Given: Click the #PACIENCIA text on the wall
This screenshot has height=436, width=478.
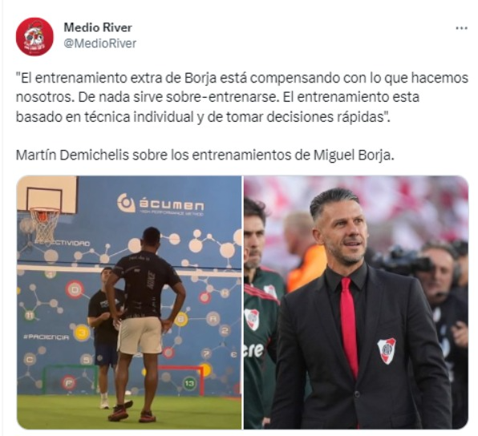Looking at the screenshot, I should [x=46, y=337].
